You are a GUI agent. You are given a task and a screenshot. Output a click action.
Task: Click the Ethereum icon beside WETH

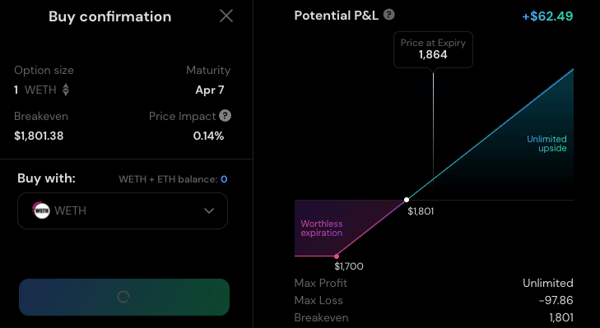[66, 90]
